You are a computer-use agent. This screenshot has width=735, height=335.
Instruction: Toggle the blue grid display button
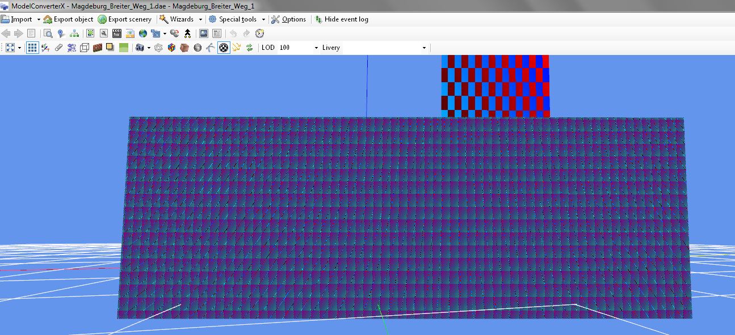(x=32, y=48)
